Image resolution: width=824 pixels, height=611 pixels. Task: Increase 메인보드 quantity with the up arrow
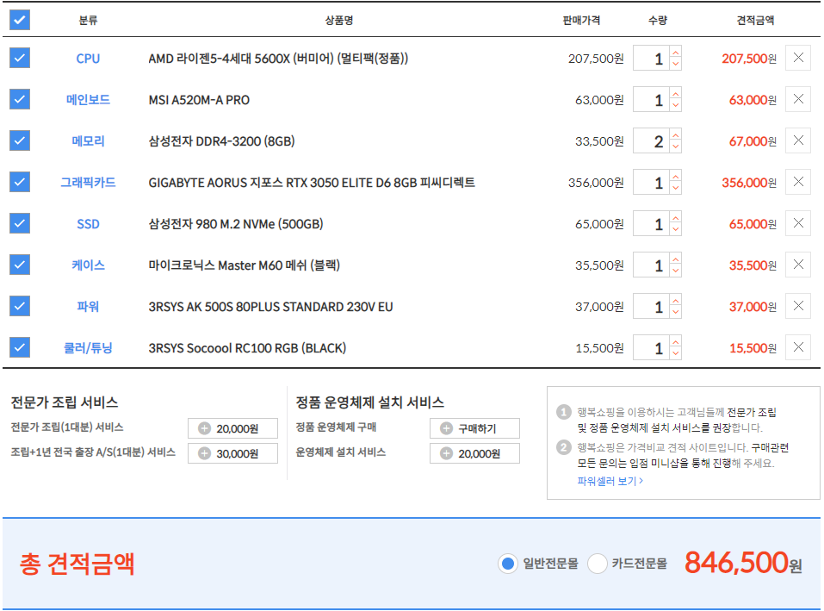pos(676,94)
